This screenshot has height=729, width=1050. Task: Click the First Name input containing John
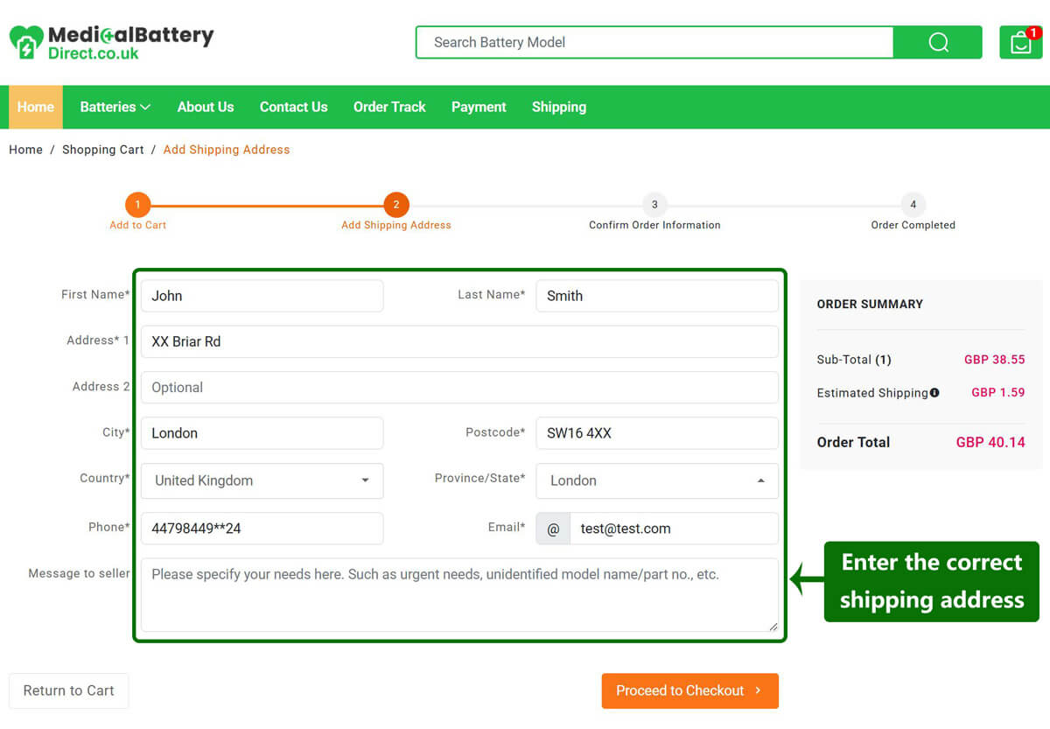coord(262,296)
